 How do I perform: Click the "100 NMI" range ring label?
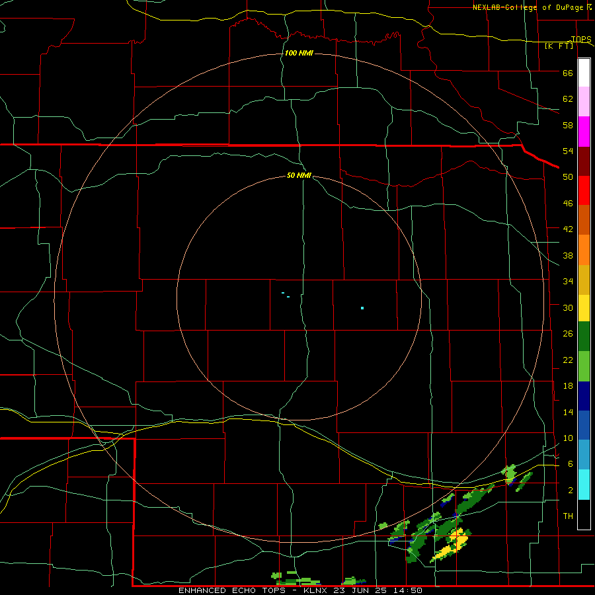click(299, 53)
